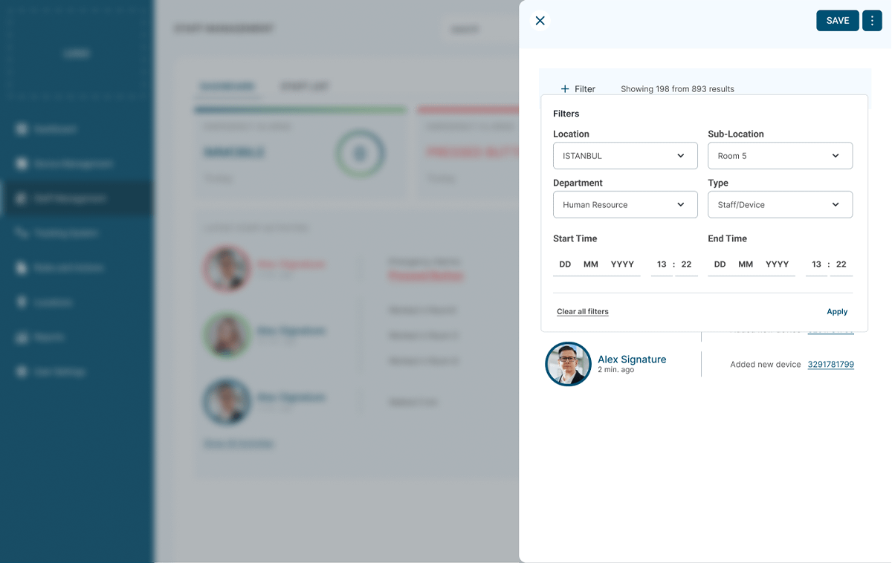Click the Start Time YYYY year field

622,264
